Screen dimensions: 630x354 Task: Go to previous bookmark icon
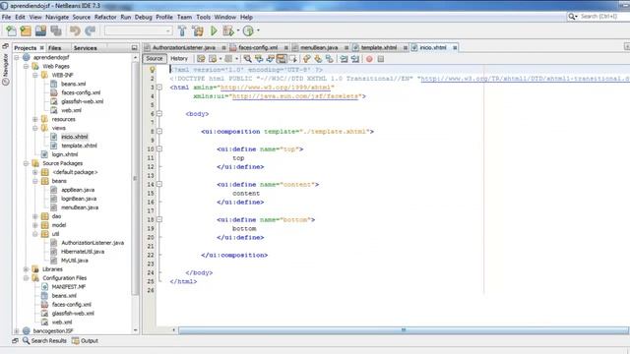307,59
